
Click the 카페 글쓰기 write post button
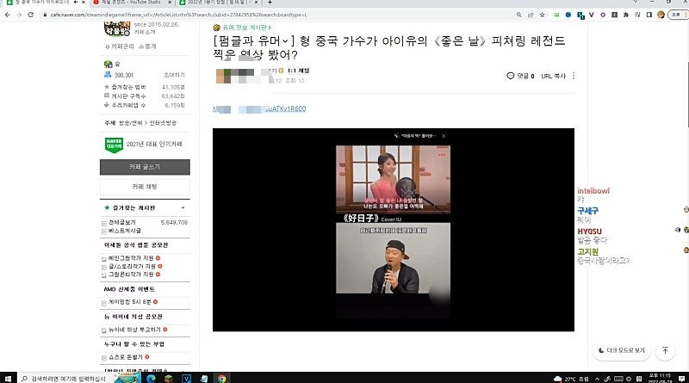pyautogui.click(x=145, y=167)
